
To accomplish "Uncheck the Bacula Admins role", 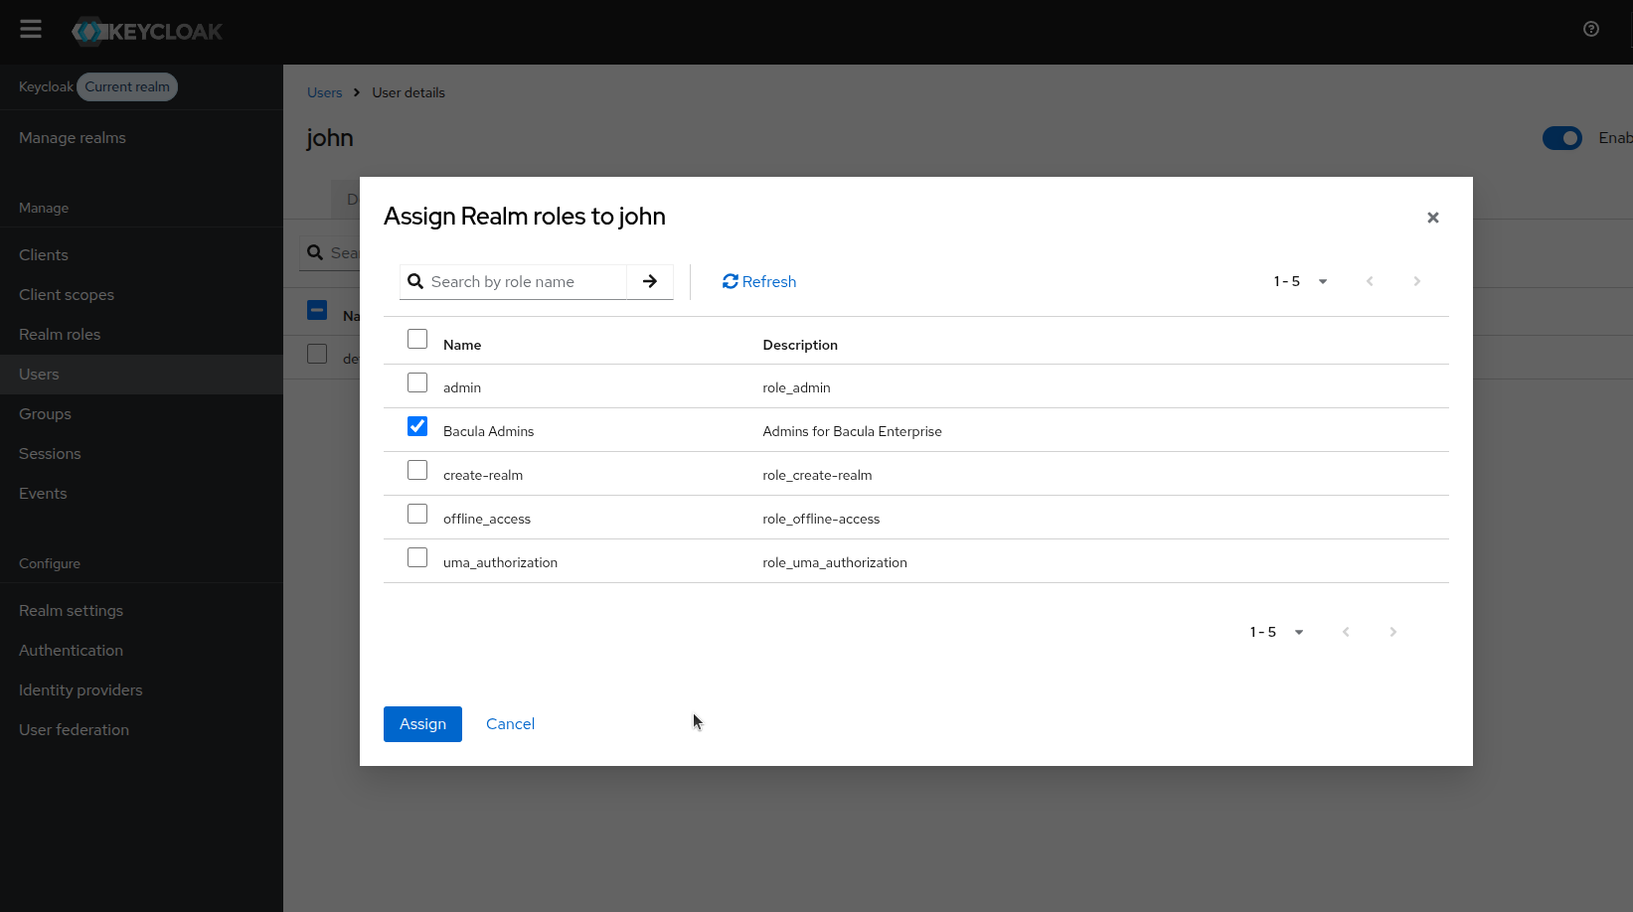I will (x=417, y=427).
